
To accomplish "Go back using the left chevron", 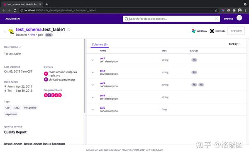I will (5, 32).
